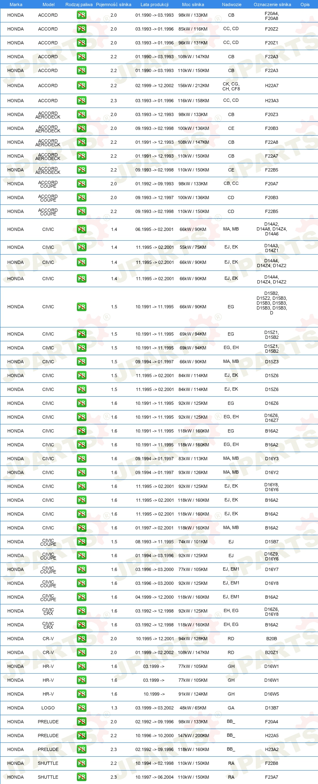The width and height of the screenshot is (318, 784).
Task: Click the fuel icon in the Shuttle F22B8 row
Action: [81, 763]
